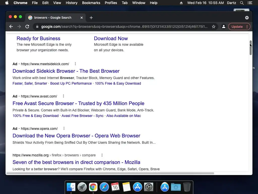Open the Trash in the Dock

pyautogui.click(x=187, y=187)
